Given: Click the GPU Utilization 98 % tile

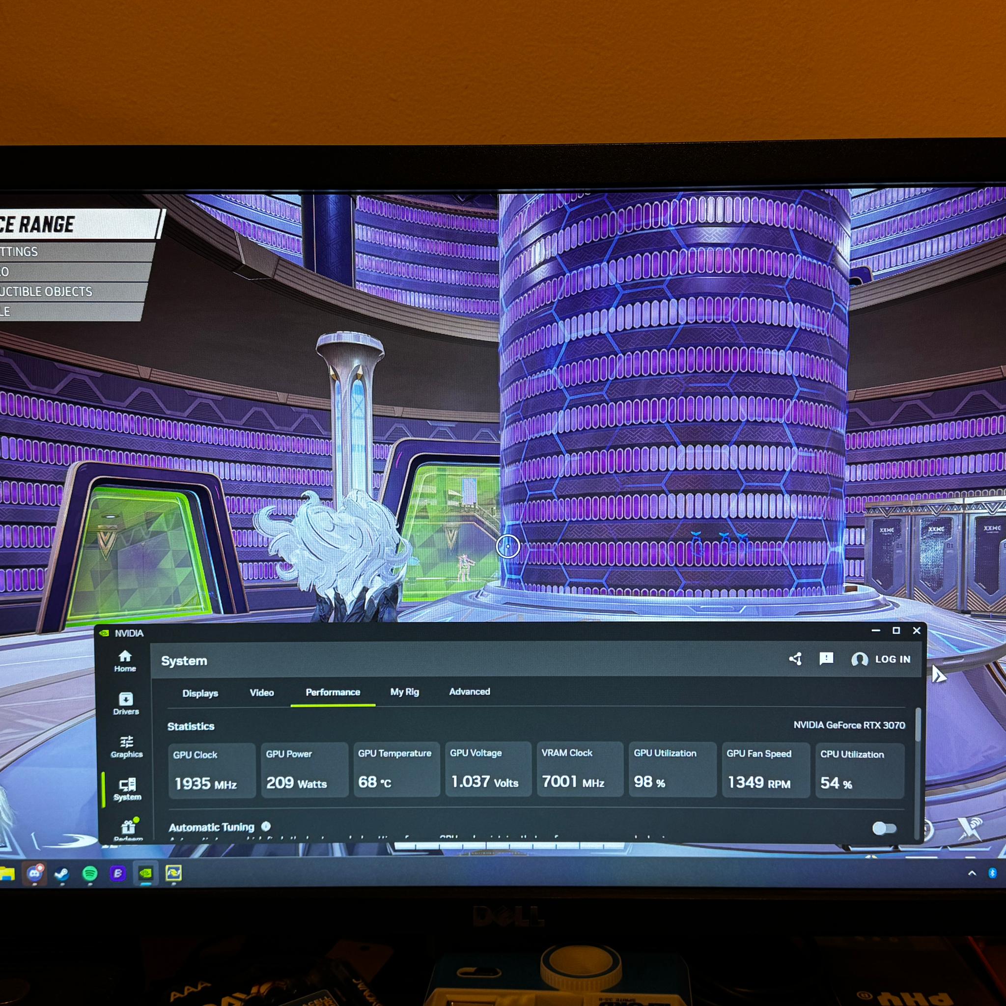Looking at the screenshot, I should (x=673, y=770).
